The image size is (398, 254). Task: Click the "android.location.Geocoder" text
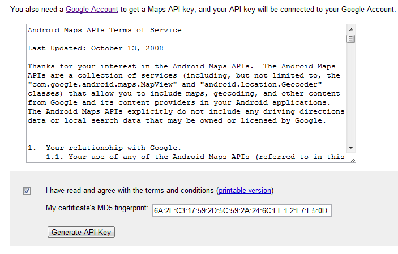[x=261, y=84]
